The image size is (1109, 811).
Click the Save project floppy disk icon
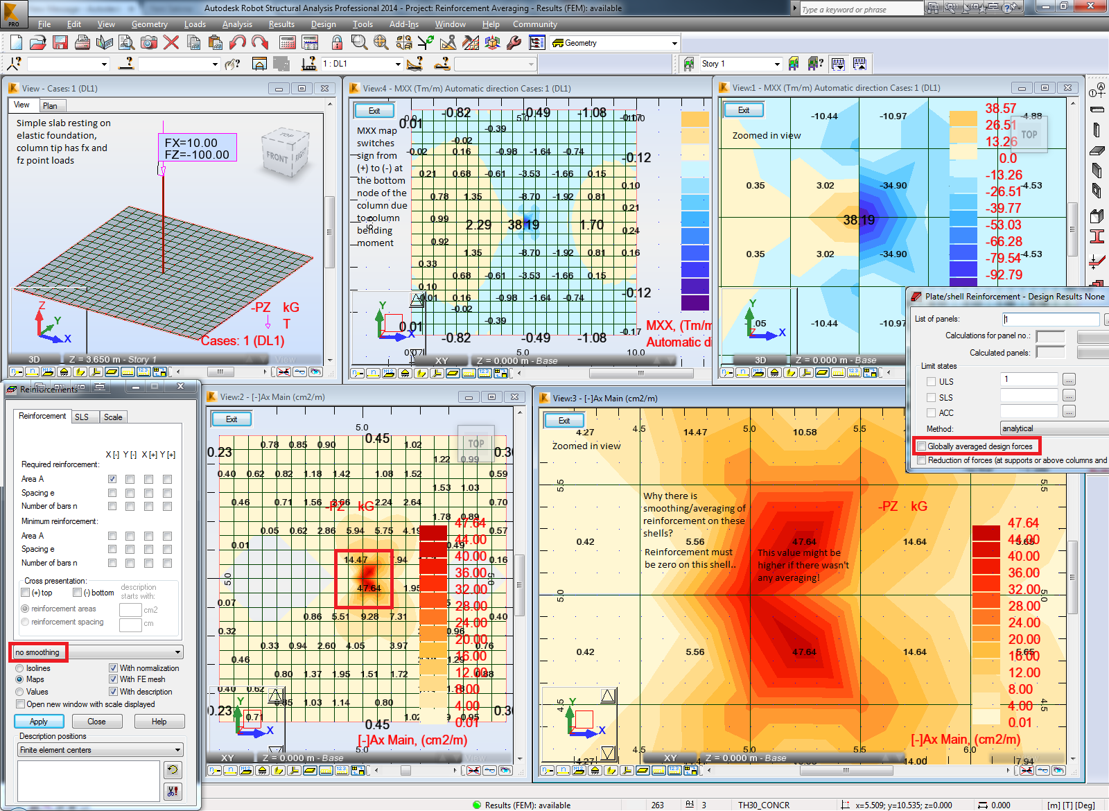click(x=60, y=43)
